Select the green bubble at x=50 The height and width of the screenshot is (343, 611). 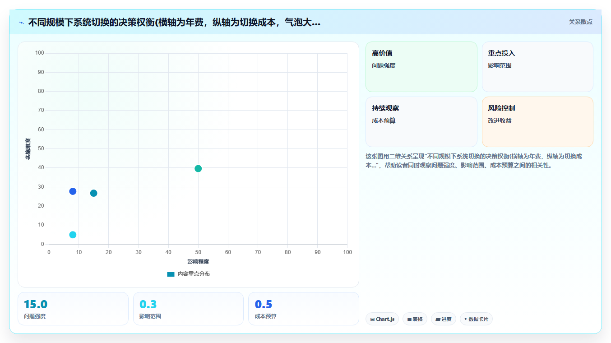[198, 168]
